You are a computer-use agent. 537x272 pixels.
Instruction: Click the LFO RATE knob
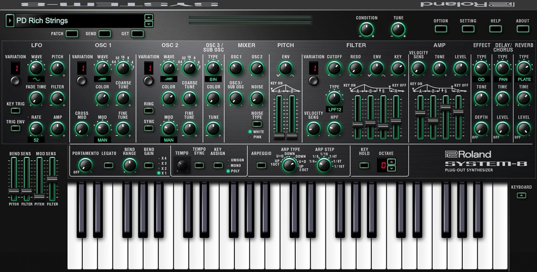[x=36, y=129]
